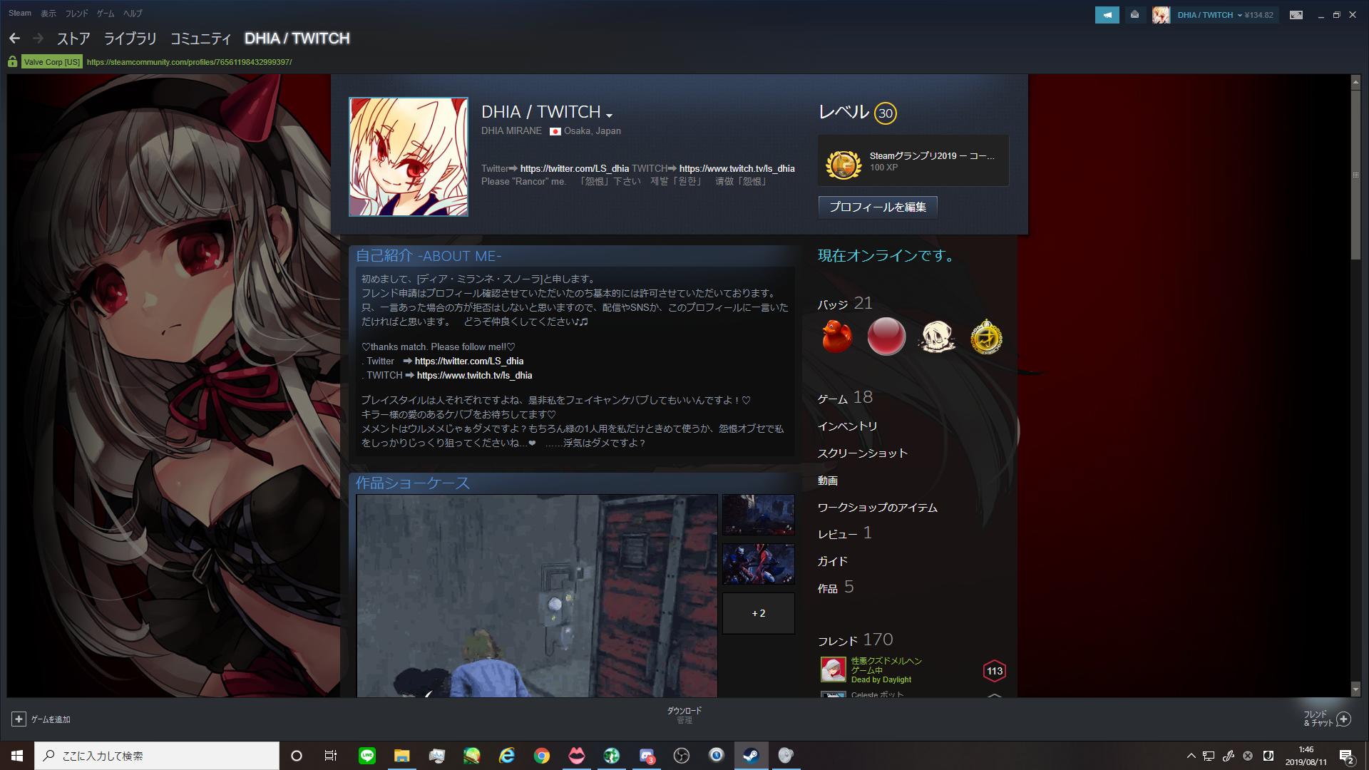Launch Internet Explorer from the taskbar
Image resolution: width=1369 pixels, height=770 pixels.
coord(507,756)
